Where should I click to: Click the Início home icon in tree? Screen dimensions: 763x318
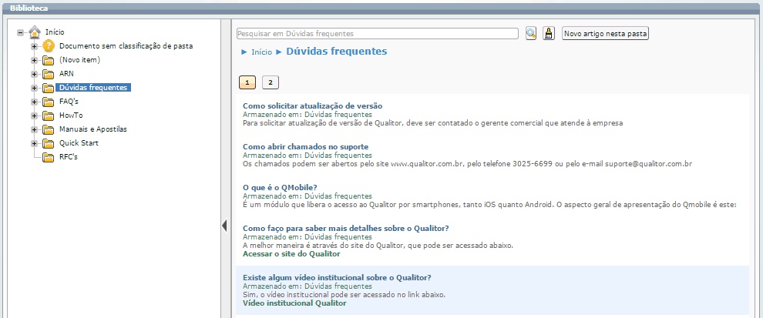[x=35, y=32]
